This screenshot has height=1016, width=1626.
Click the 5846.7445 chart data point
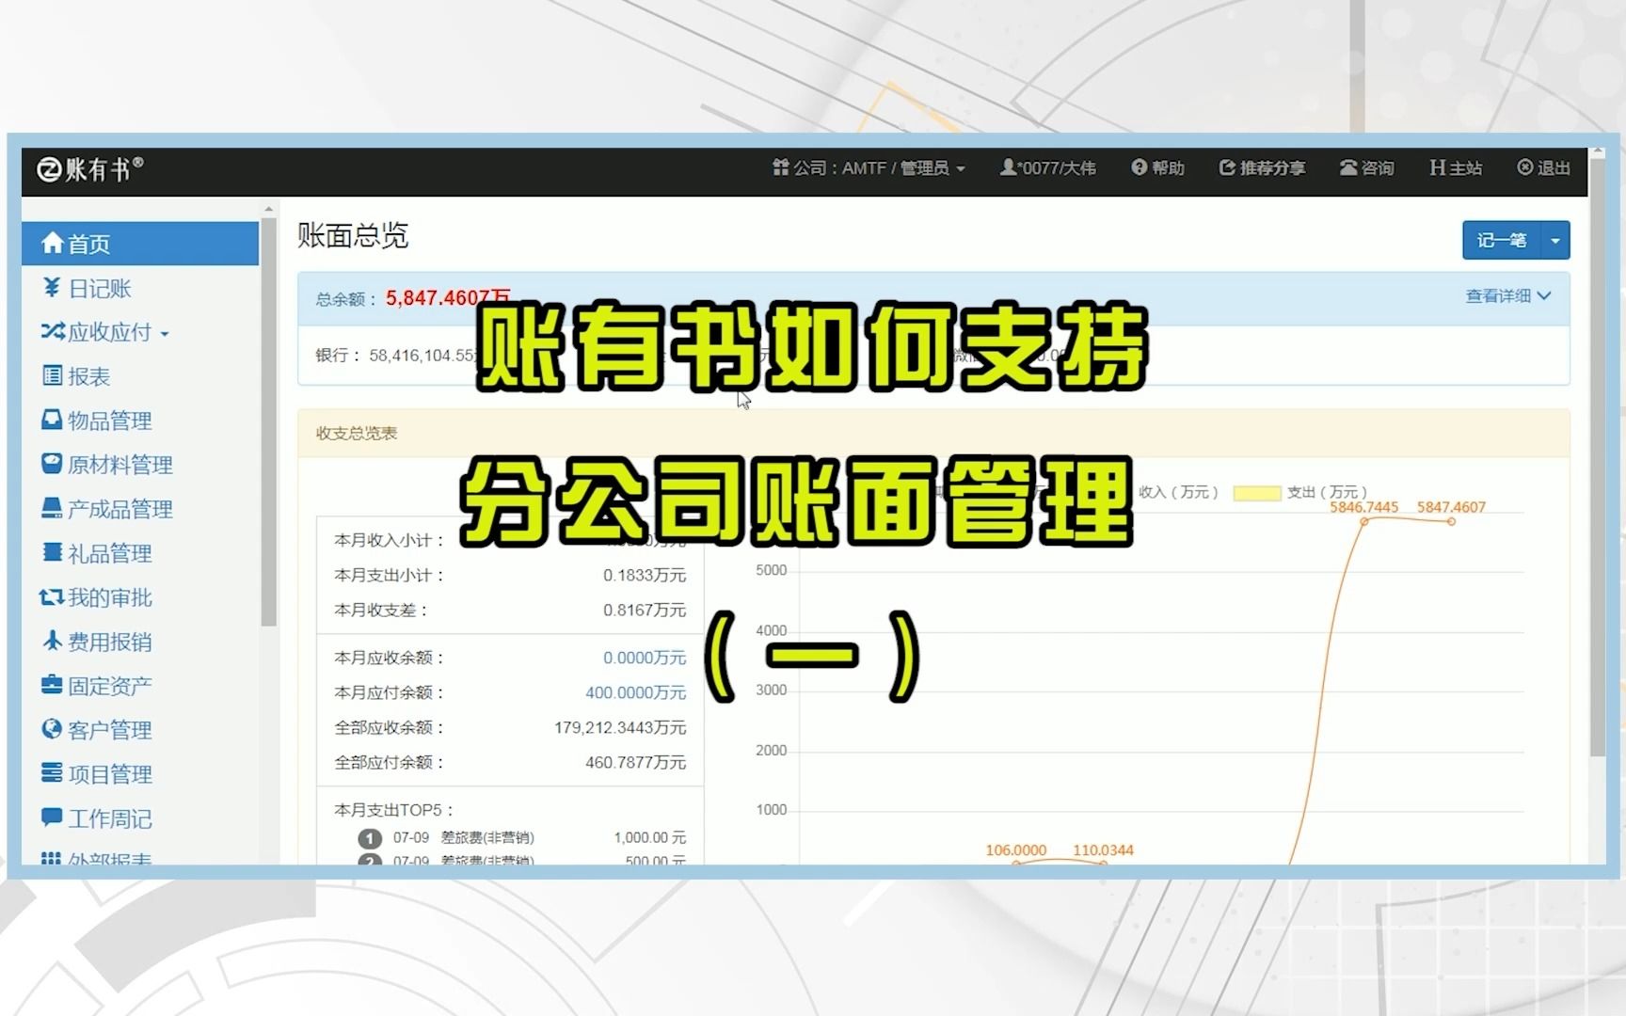click(x=1363, y=521)
